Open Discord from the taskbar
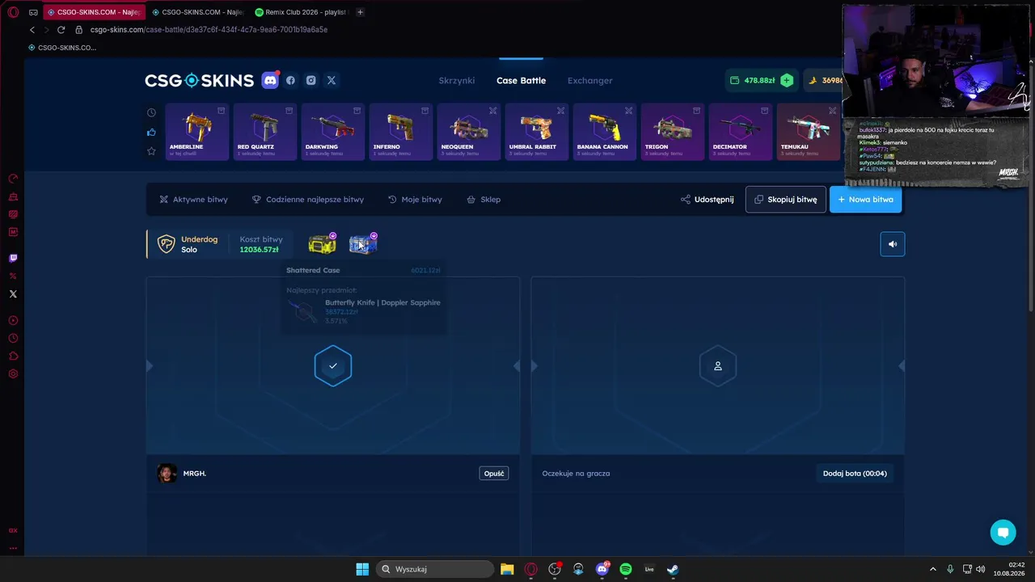Screen dimensions: 1035x582 (602, 569)
